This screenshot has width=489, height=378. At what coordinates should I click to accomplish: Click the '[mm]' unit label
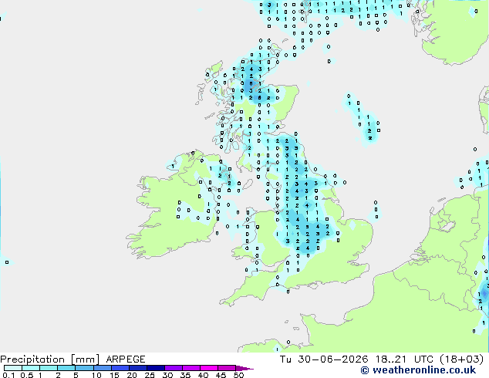pos(85,359)
